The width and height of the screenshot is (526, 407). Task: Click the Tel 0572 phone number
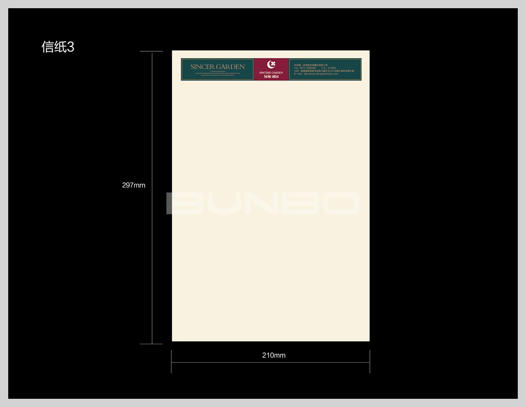coord(305,68)
